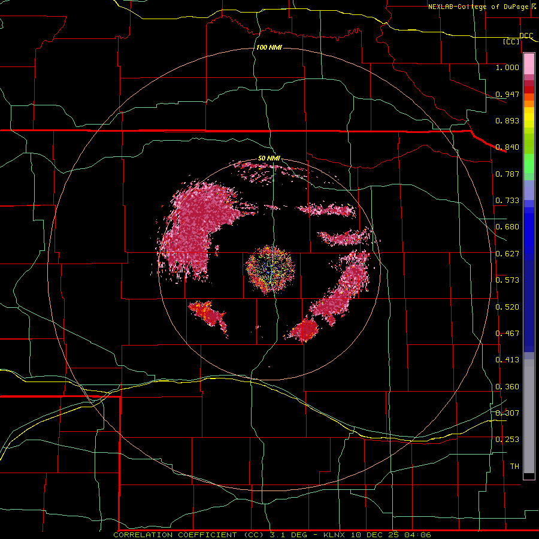
Task: Pick the light pink swatch topping the color bar
Action: click(529, 64)
